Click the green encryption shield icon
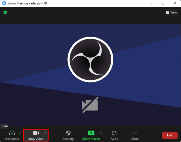The height and width of the screenshot is (142, 181). coord(5,12)
